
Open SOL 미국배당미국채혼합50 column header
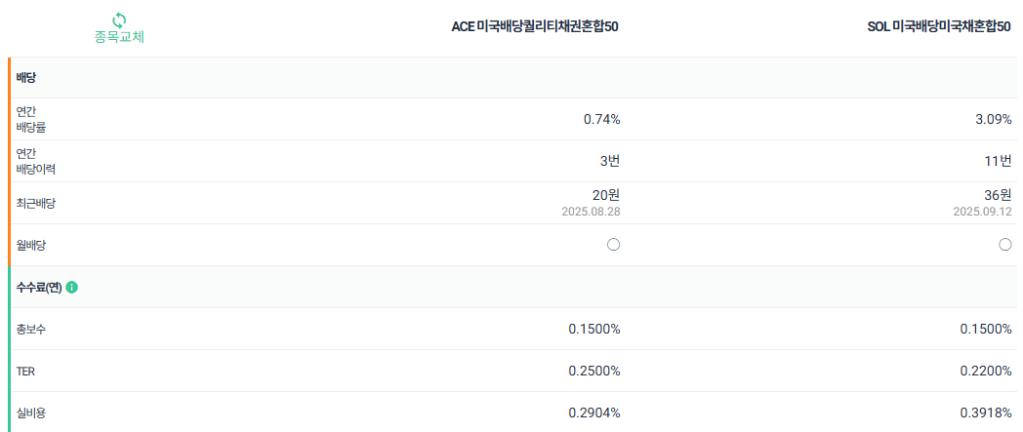[x=939, y=26]
